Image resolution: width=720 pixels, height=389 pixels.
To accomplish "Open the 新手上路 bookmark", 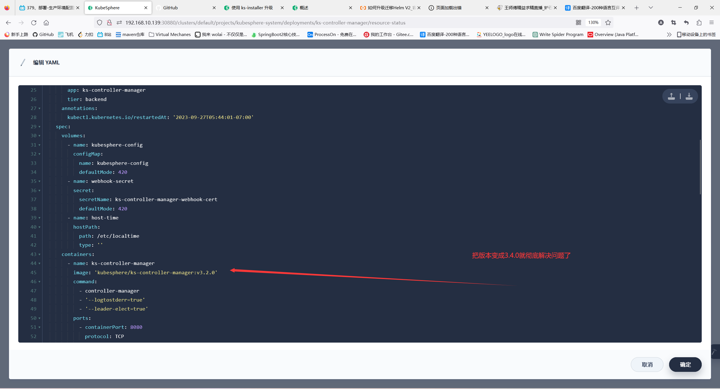I will 16,34.
